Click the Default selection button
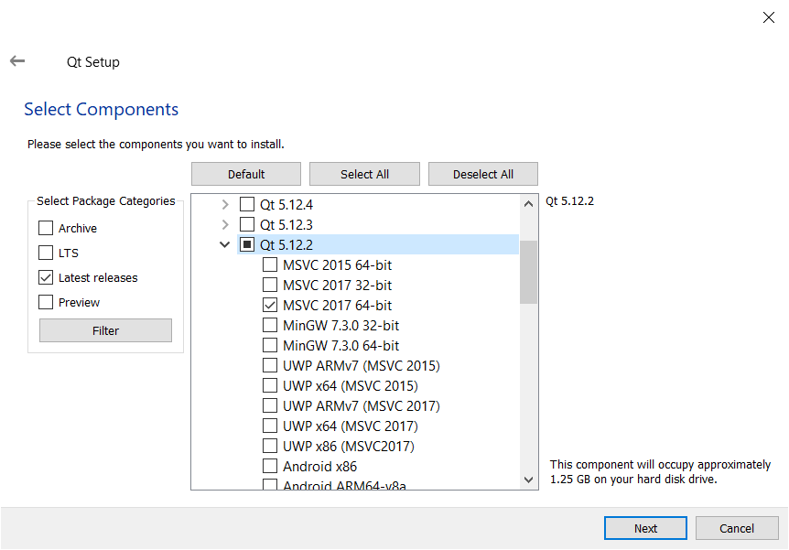Screen dimensions: 789x550 (246, 174)
